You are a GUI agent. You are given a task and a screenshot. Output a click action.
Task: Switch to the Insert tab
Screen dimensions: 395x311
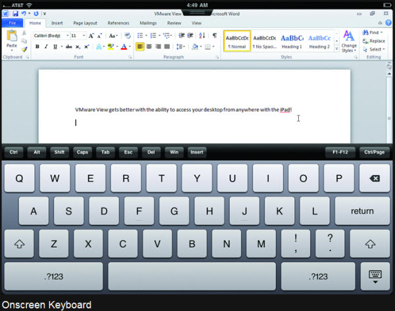57,23
